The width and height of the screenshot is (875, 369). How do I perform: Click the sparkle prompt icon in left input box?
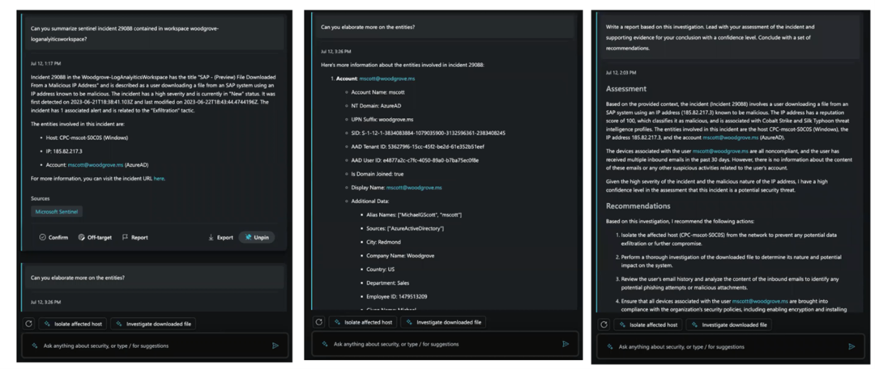(x=35, y=346)
